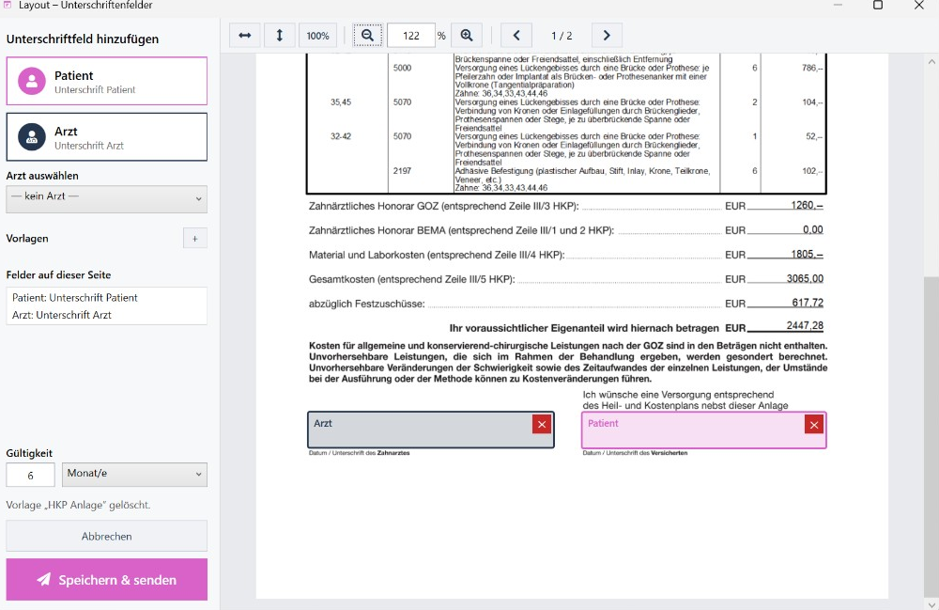Click the page indicator '1 / 2'
This screenshot has width=939, height=610.
coord(562,36)
